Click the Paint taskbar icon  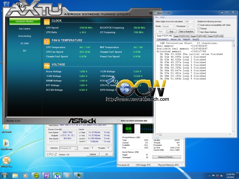[68, 176]
